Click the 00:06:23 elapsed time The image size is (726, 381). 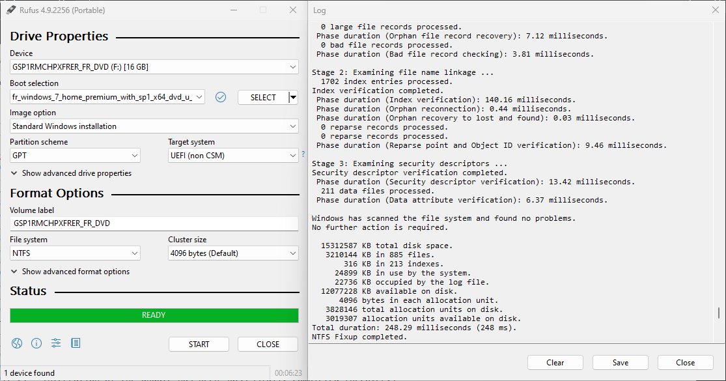(x=288, y=373)
